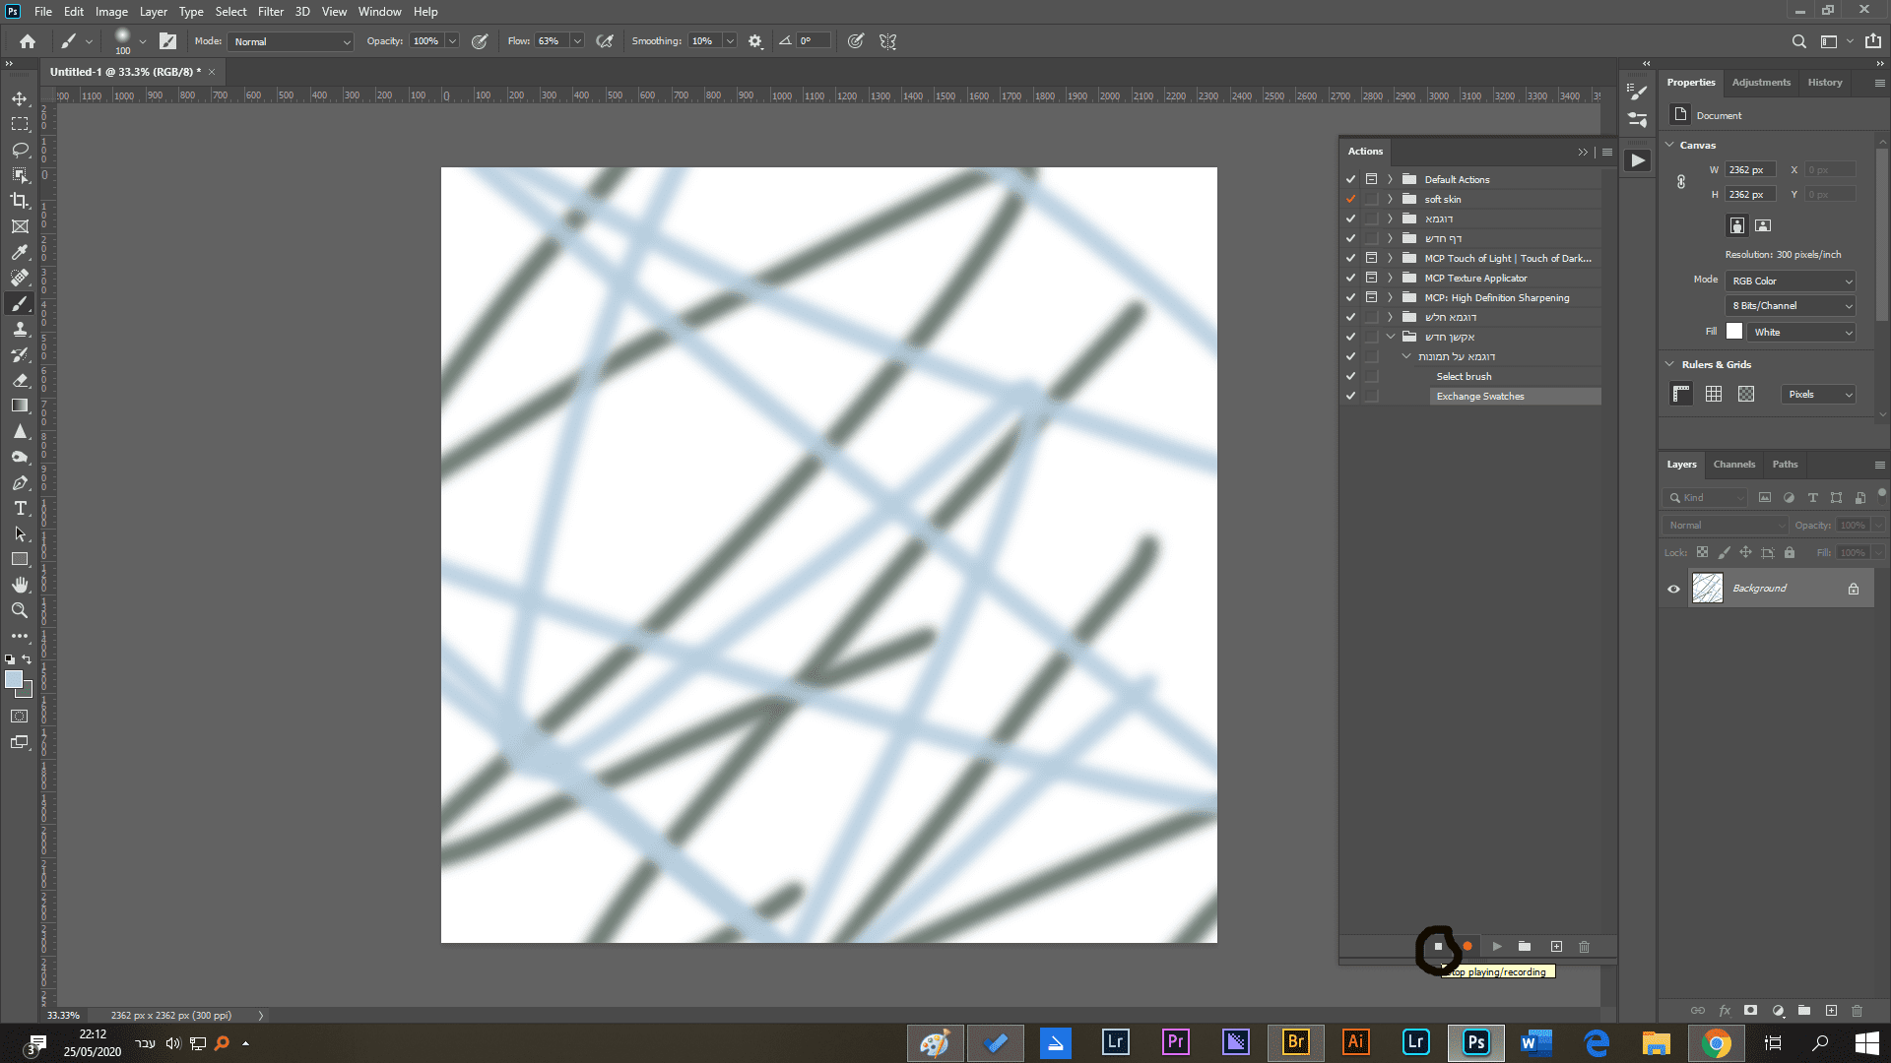The height and width of the screenshot is (1063, 1891).
Task: Toggle dialog box for Default Actions
Action: 1371,179
